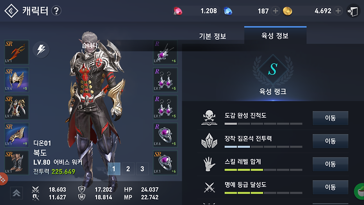Select the SR red weapon equipment slot
Viewport: 364px width, 205px height.
17,52
